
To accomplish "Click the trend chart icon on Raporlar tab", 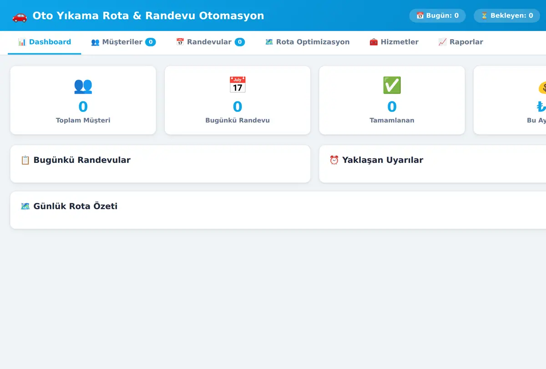I will [442, 42].
